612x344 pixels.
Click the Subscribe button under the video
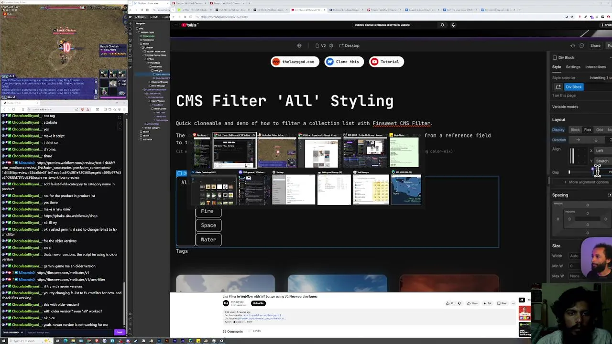pyautogui.click(x=258, y=303)
